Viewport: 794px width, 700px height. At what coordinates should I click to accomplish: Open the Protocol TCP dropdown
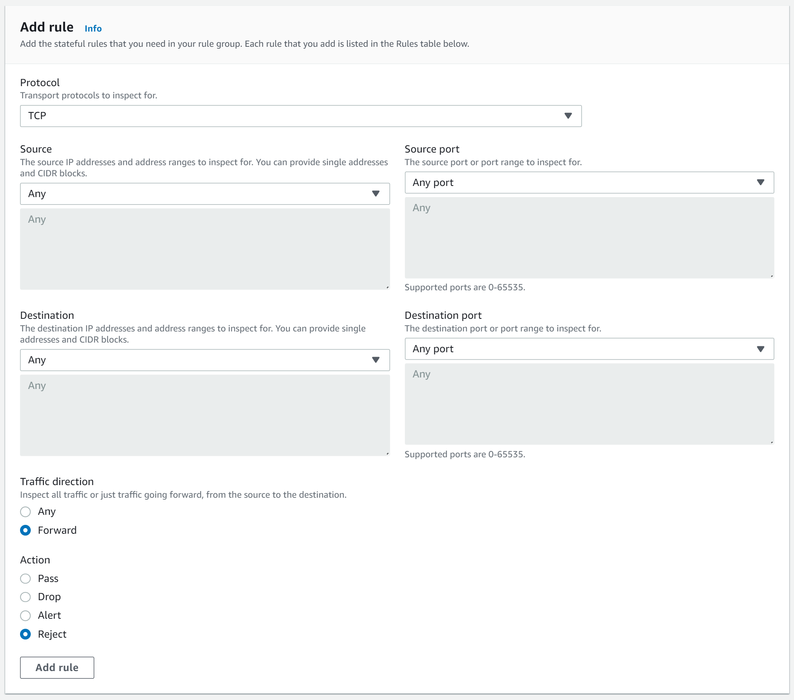click(x=301, y=116)
